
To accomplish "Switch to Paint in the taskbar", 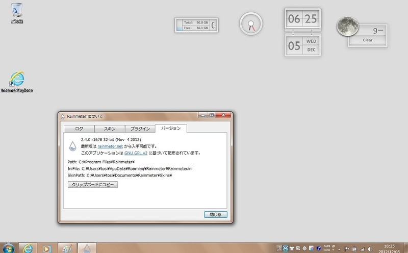I will tap(67, 248).
